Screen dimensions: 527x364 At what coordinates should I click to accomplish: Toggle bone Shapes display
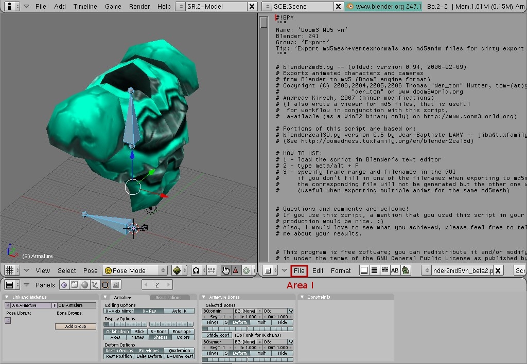(x=161, y=337)
